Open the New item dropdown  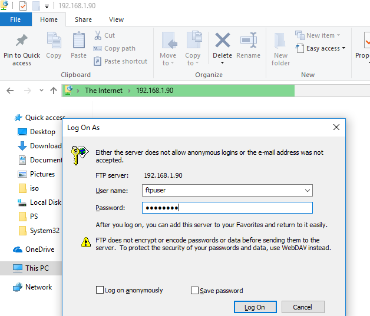(318, 35)
